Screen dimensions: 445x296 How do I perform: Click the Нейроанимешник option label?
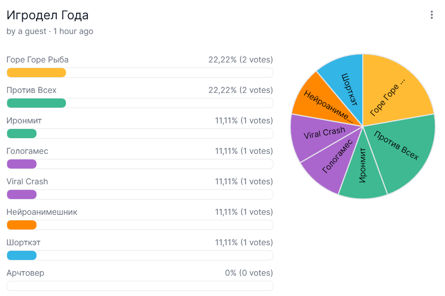[x=42, y=212]
